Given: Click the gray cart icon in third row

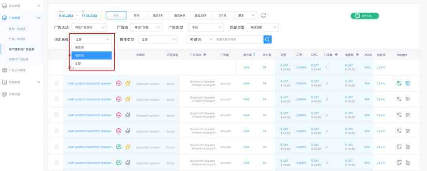Looking at the screenshot, I should [x=128, y=115].
